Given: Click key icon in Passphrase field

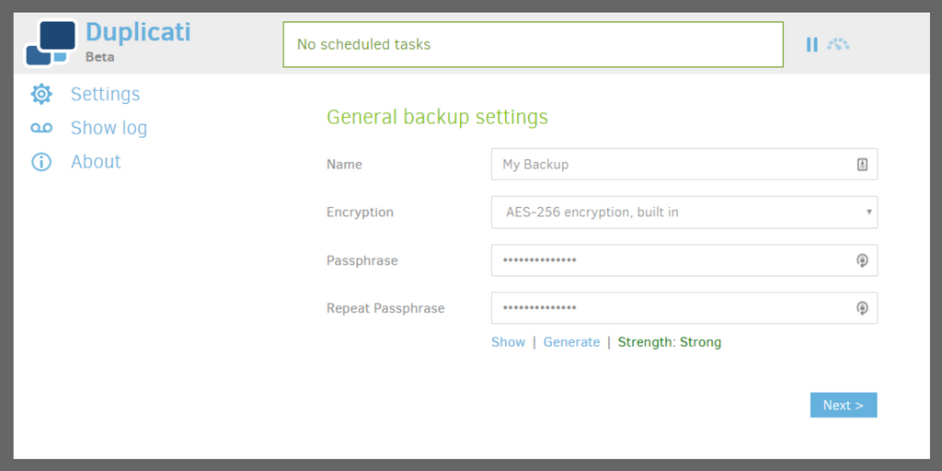Looking at the screenshot, I should point(862,260).
